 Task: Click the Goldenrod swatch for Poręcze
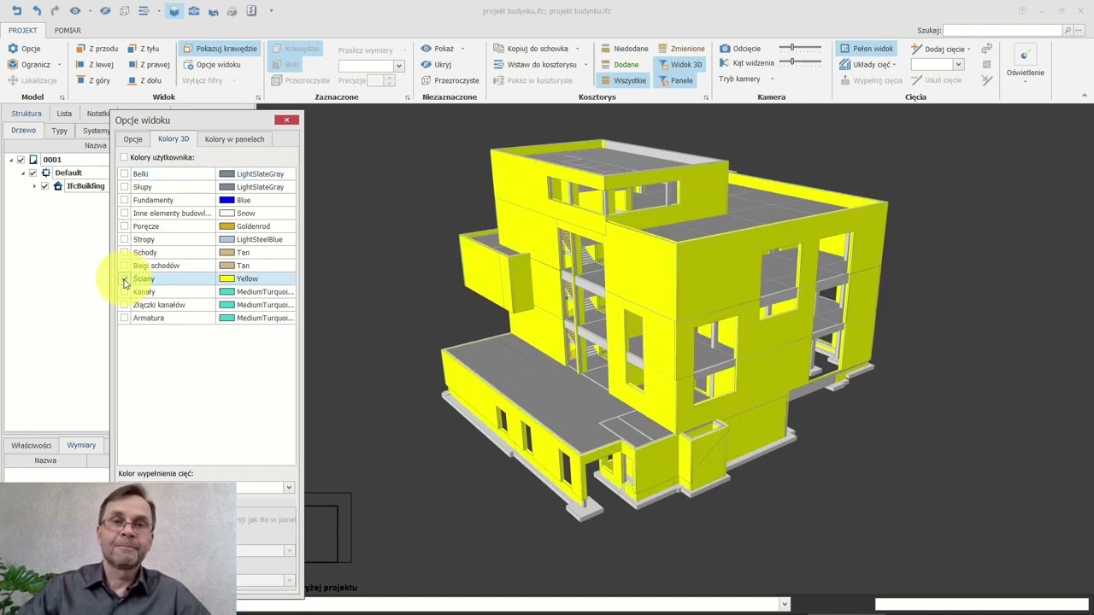pos(226,226)
